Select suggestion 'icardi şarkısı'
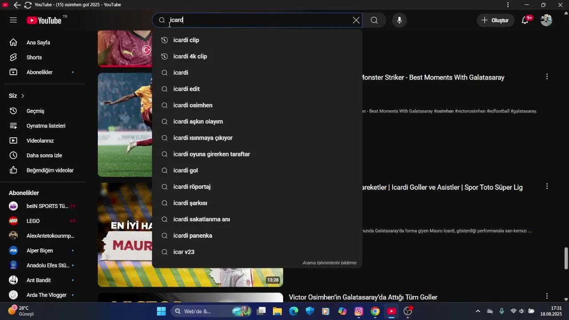Screen dimensions: 569x320 (x=257, y=203)
